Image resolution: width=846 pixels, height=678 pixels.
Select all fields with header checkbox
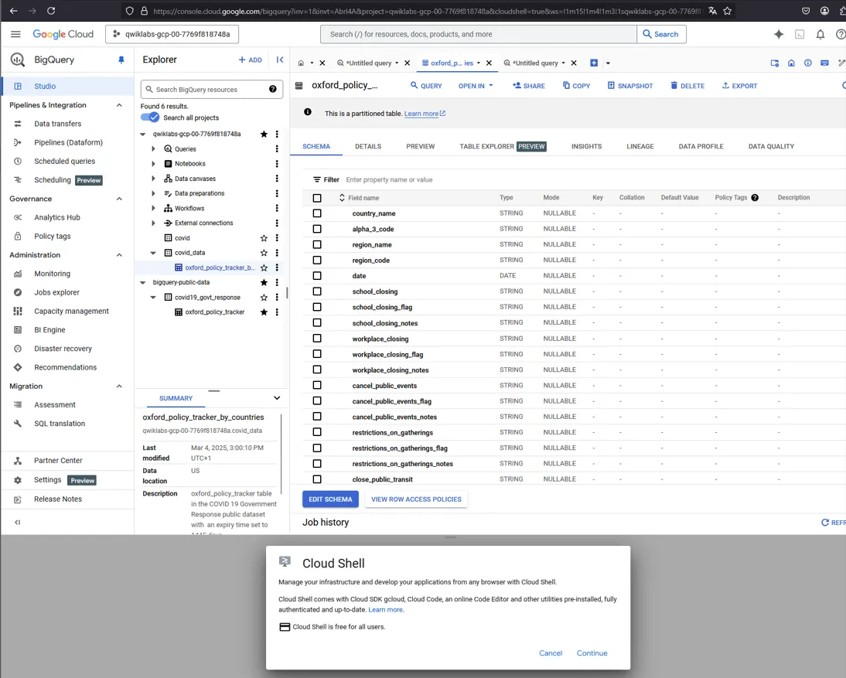tap(317, 198)
